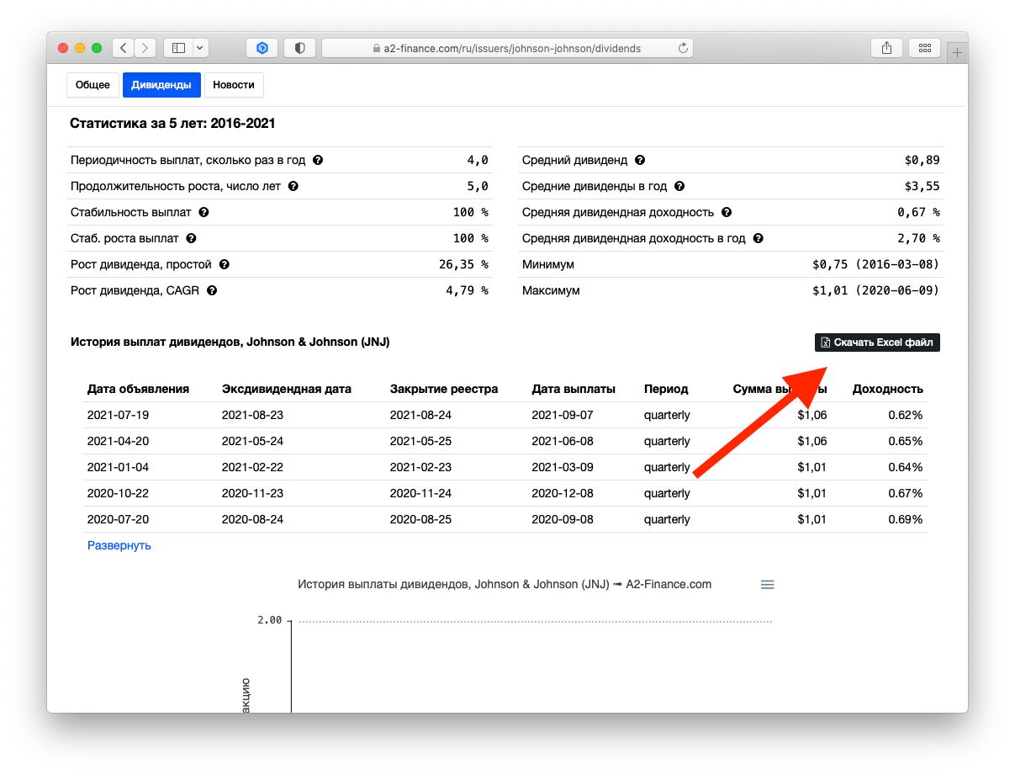Show help for Средняя дивидендная доходность в год
Image resolution: width=1015 pixels, height=775 pixels.
click(x=759, y=238)
